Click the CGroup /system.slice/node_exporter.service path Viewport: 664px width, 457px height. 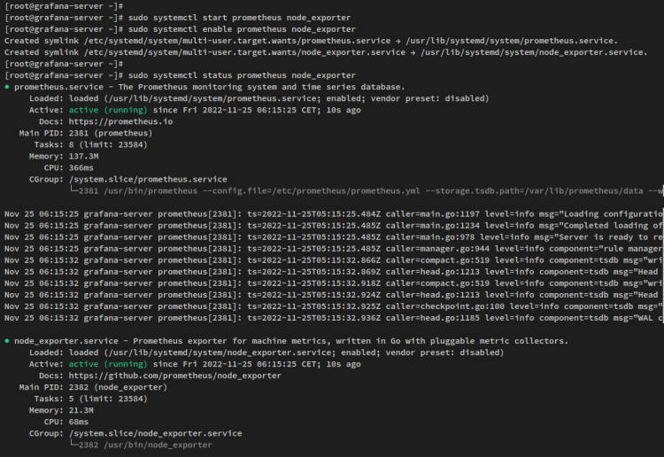(x=156, y=433)
